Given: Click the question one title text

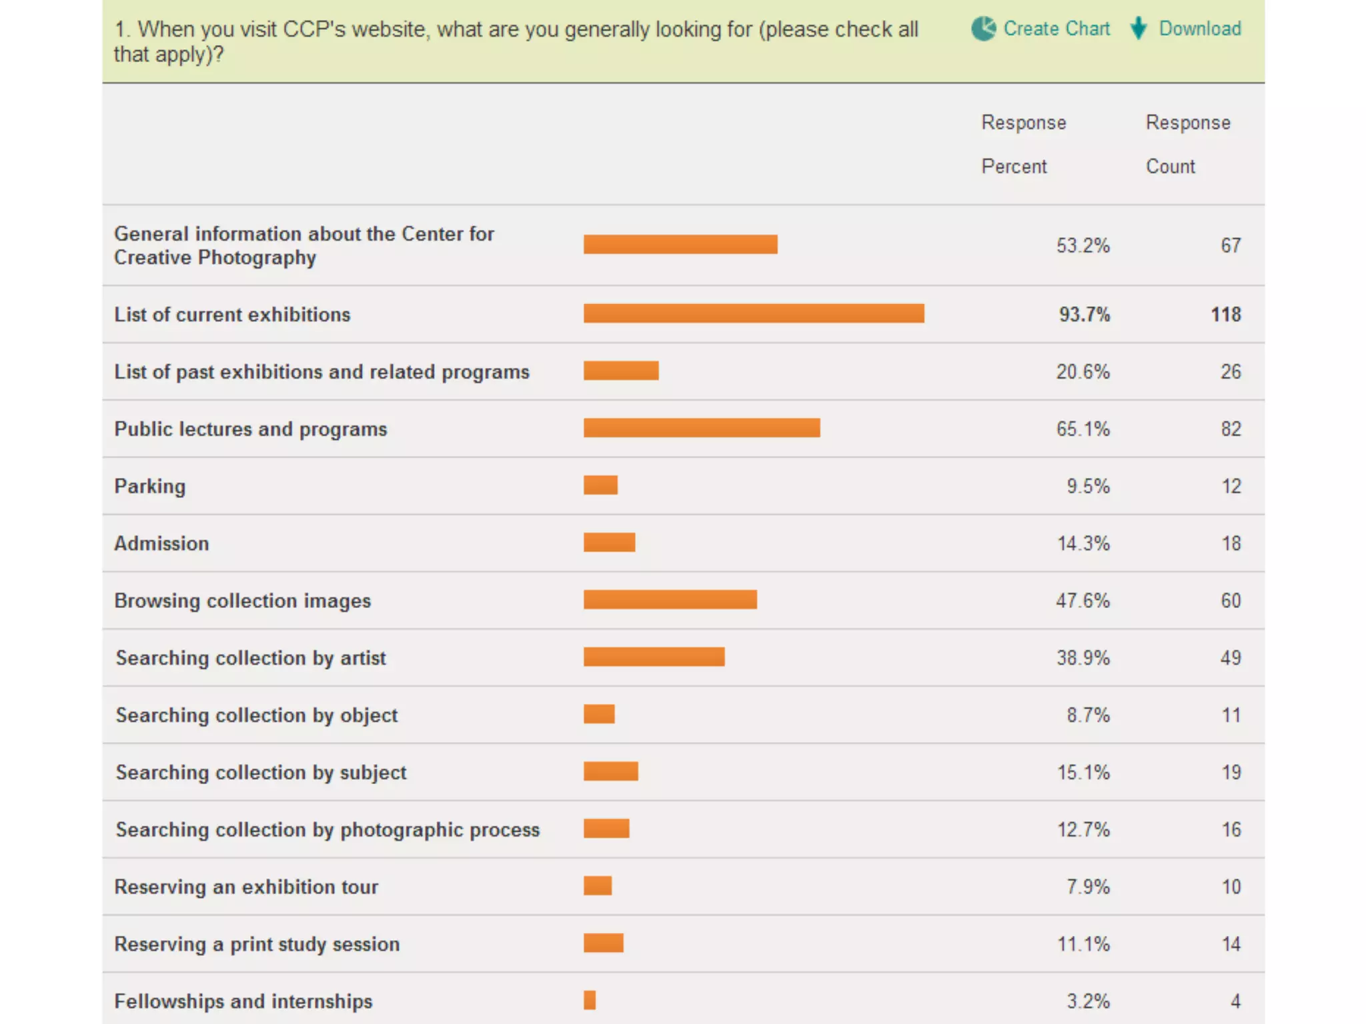Looking at the screenshot, I should pos(516,41).
